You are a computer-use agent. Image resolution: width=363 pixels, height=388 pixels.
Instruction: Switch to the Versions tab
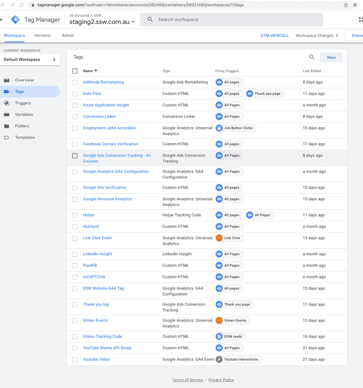tap(43, 35)
